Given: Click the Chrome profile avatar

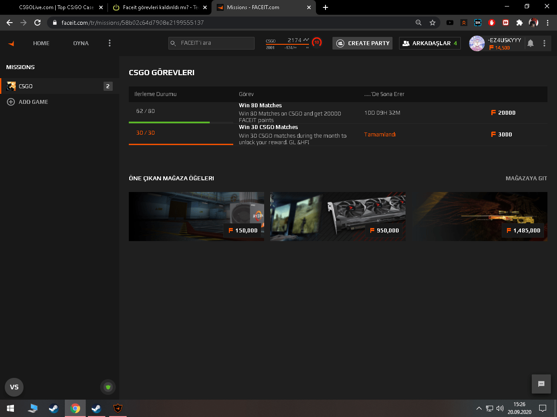Looking at the screenshot, I should (534, 23).
